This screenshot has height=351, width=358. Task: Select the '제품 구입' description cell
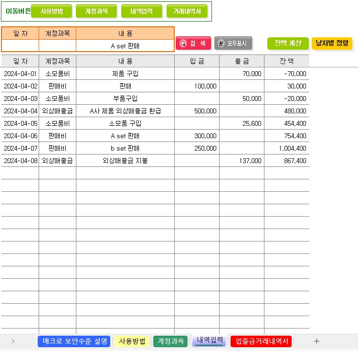point(125,74)
